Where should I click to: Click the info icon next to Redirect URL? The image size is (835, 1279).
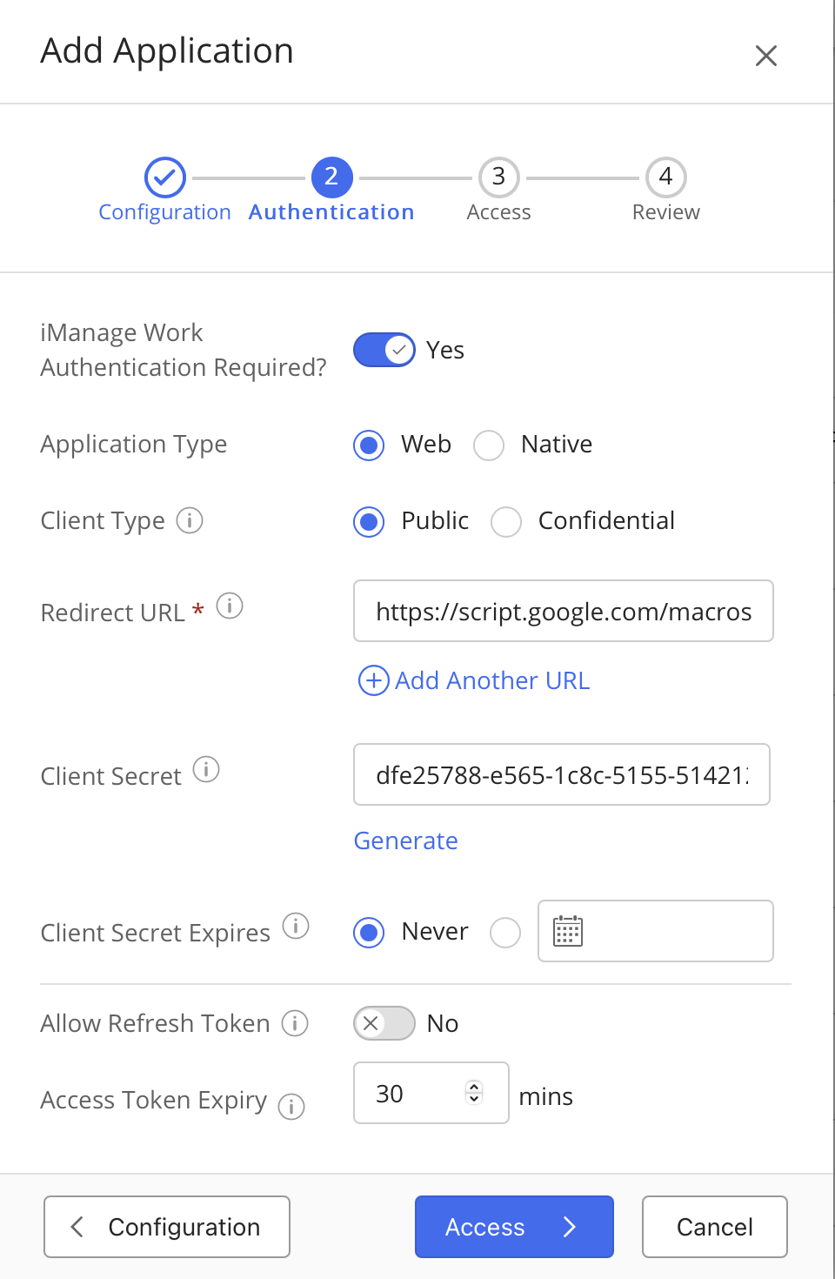[230, 606]
